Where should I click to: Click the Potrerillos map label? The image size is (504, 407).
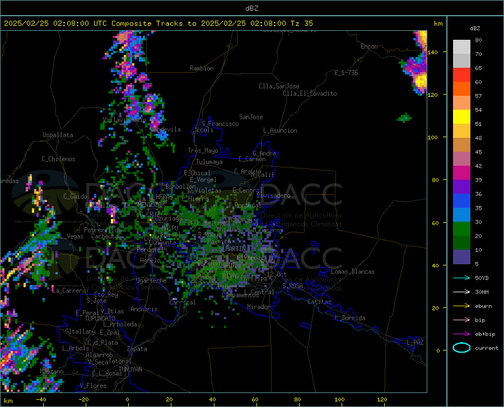click(102, 230)
